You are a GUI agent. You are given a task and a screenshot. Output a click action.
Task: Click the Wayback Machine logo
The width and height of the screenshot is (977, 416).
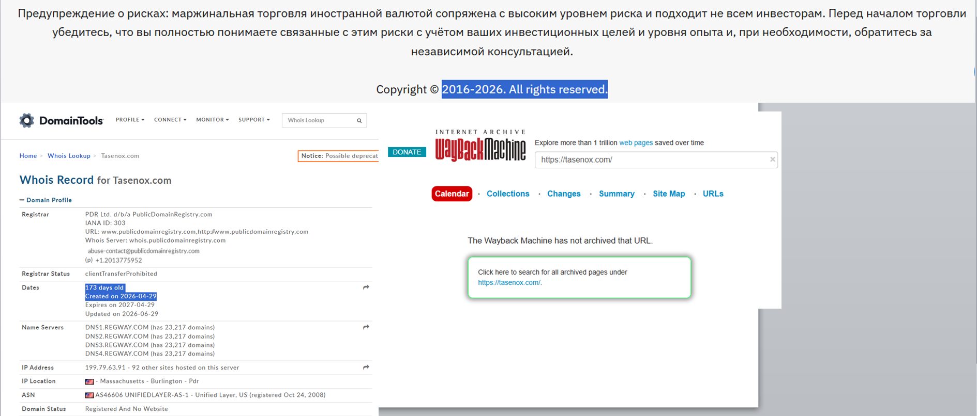click(480, 146)
